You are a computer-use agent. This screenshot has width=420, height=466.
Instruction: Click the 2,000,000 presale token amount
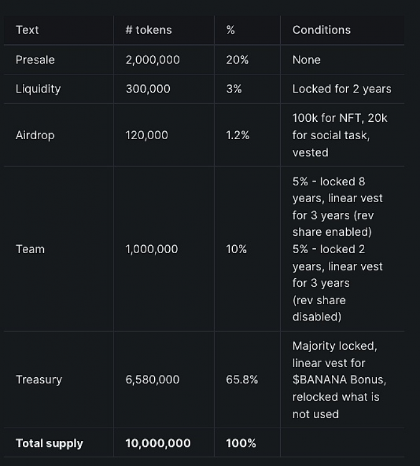click(x=152, y=60)
